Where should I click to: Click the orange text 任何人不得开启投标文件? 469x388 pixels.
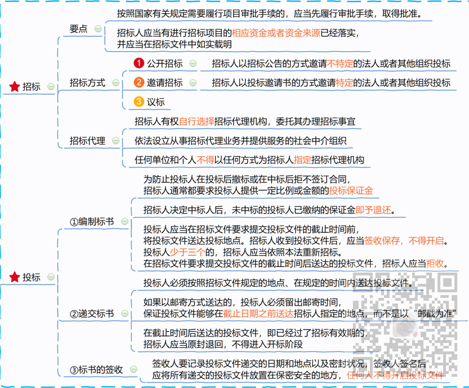pyautogui.click(x=395, y=375)
